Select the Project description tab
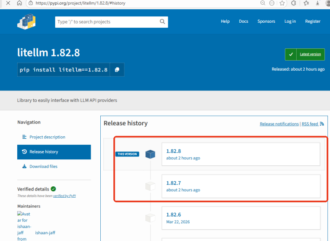 pos(47,137)
